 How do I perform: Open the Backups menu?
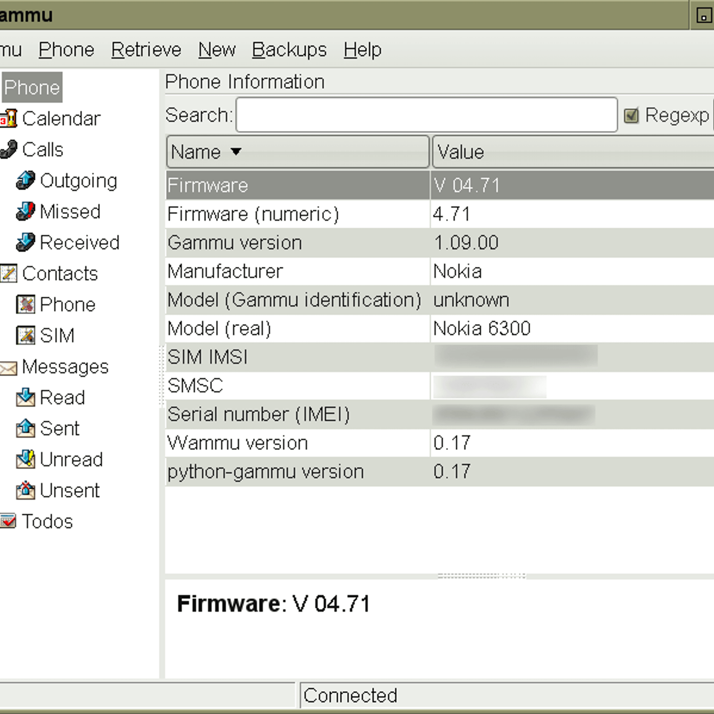click(289, 50)
